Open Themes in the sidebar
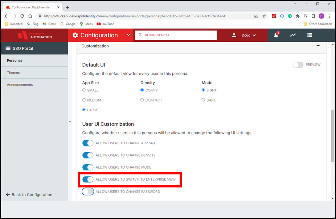The height and width of the screenshot is (219, 336). (x=34, y=73)
